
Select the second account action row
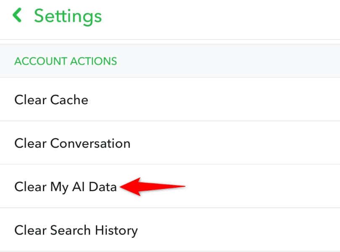tap(72, 143)
